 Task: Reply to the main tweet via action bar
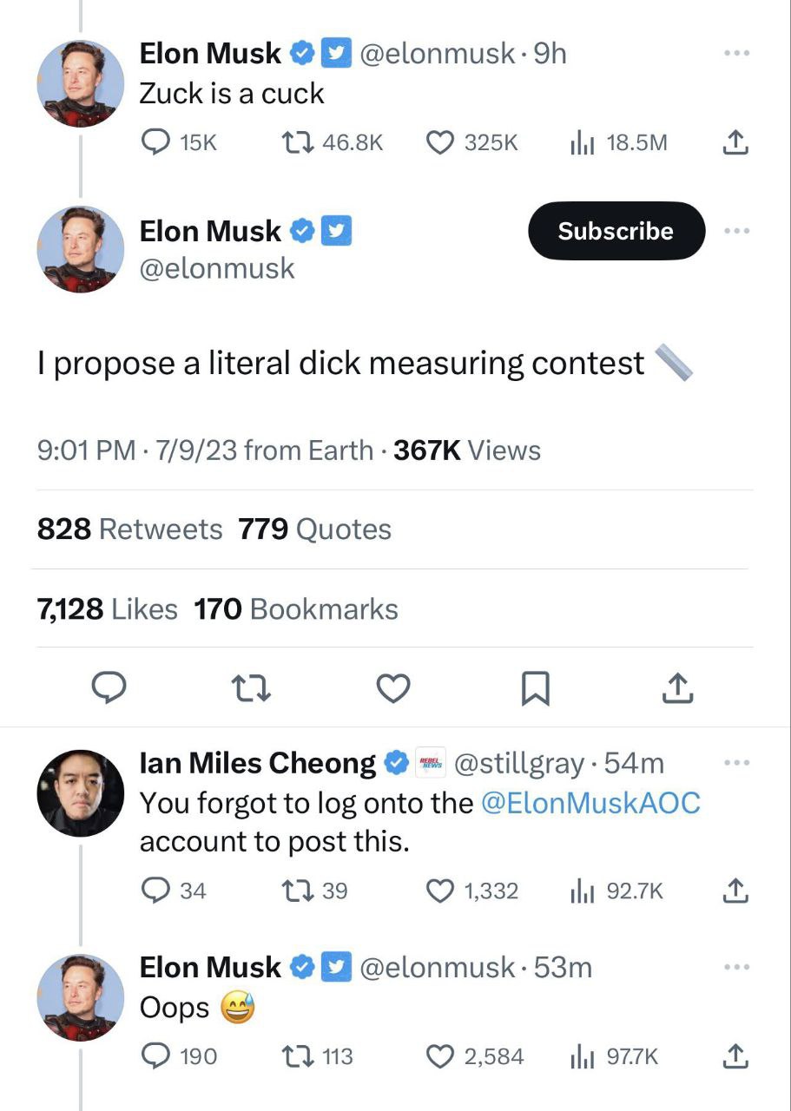109,689
